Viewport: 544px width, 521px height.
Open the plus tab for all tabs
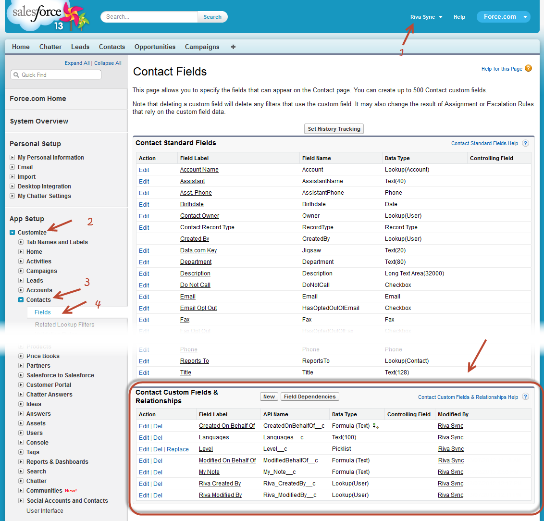tap(233, 47)
